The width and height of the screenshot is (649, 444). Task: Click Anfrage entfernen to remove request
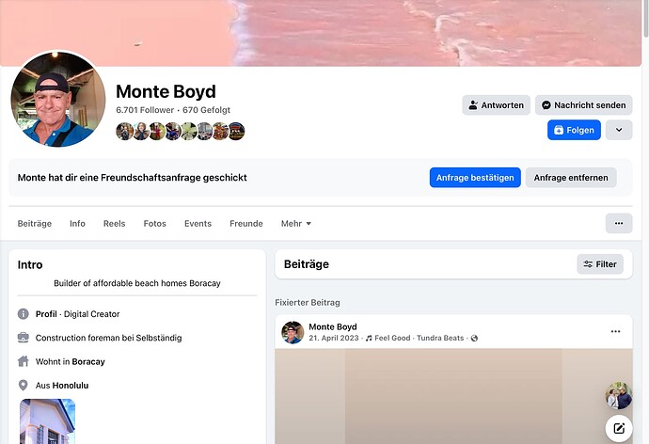571,178
